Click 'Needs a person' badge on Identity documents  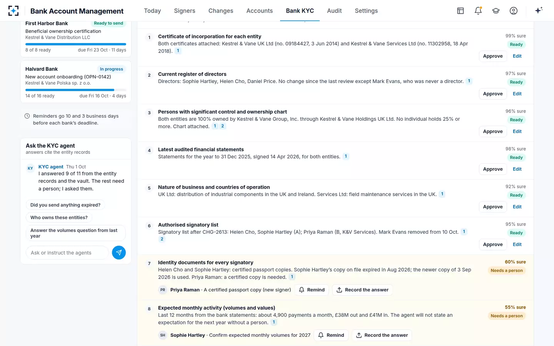[507, 271]
